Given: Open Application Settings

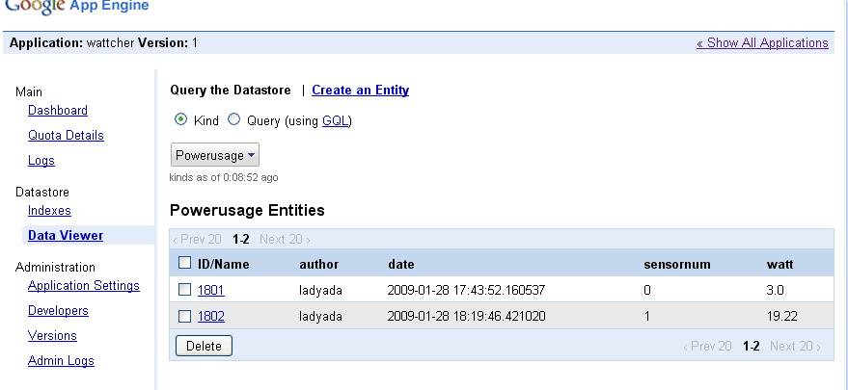Looking at the screenshot, I should (x=84, y=286).
